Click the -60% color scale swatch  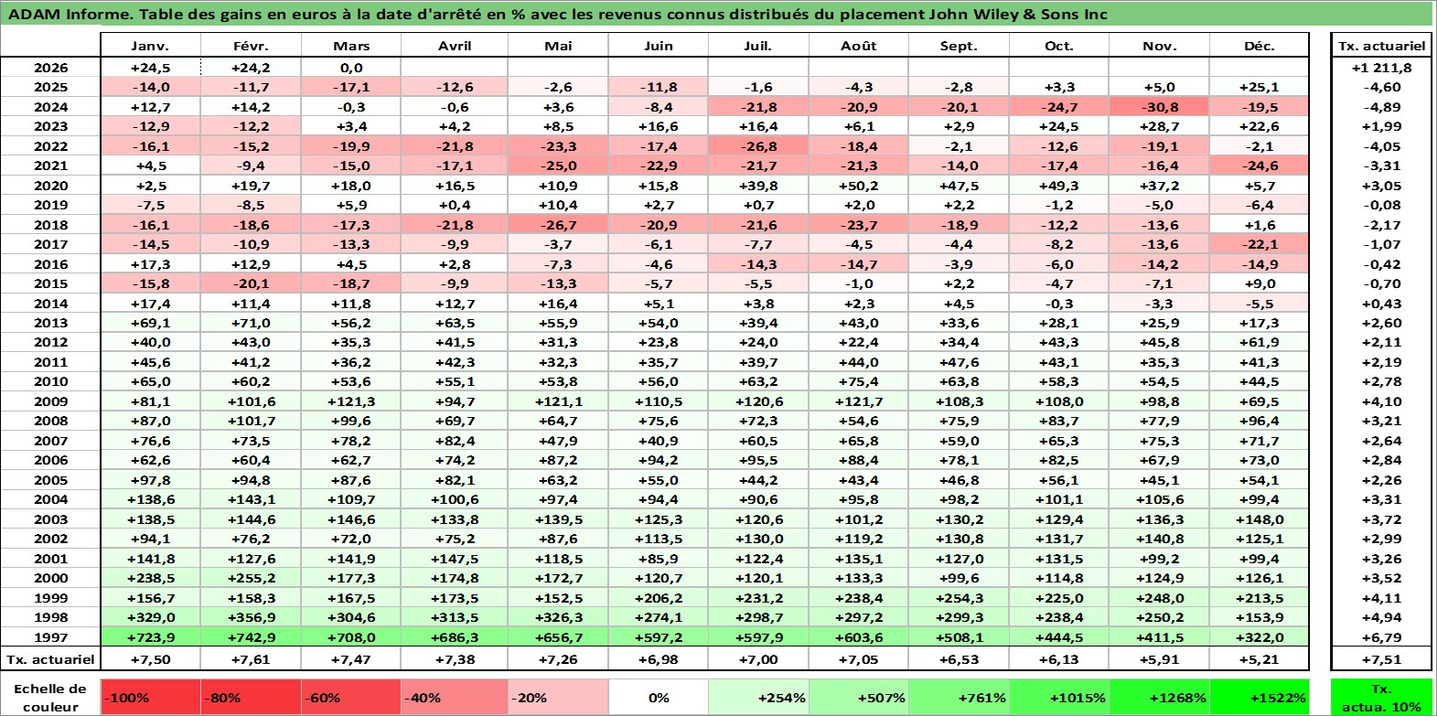351,697
